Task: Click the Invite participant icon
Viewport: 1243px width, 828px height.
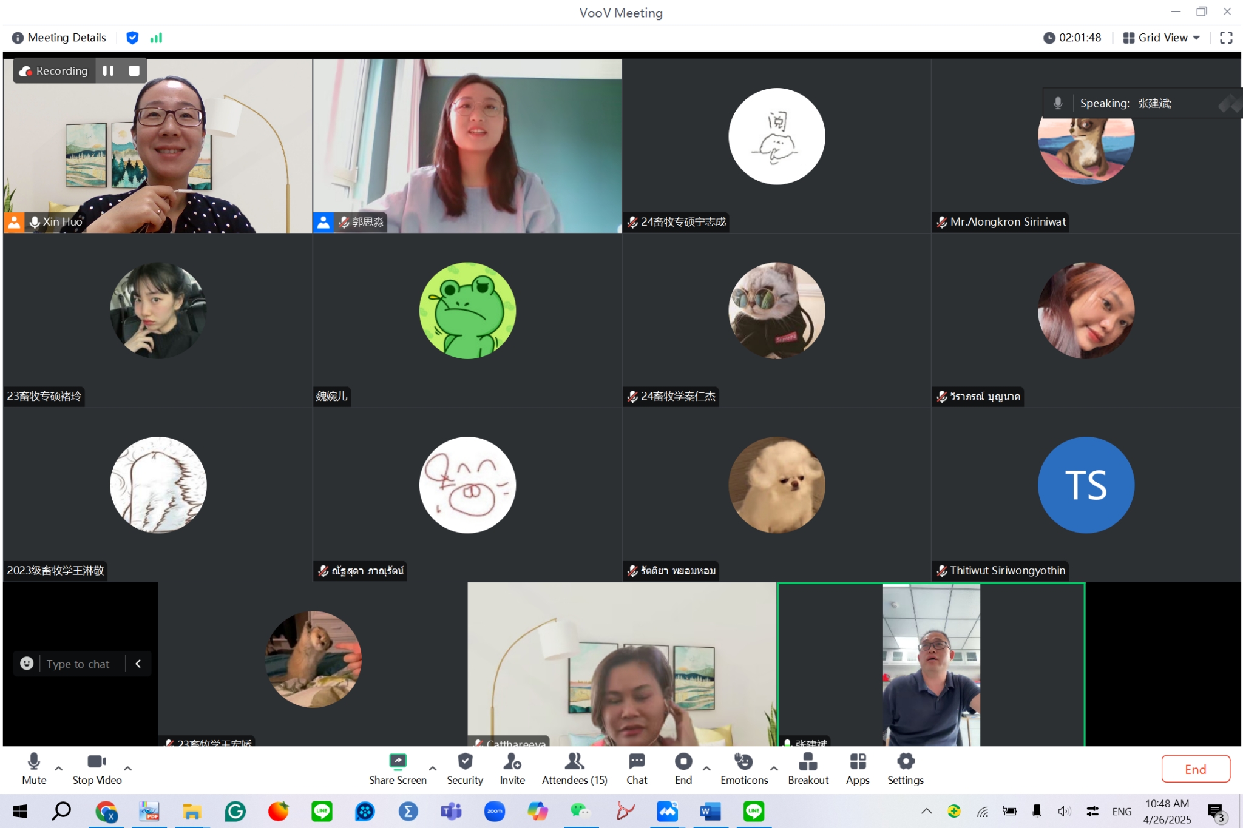Action: (512, 761)
